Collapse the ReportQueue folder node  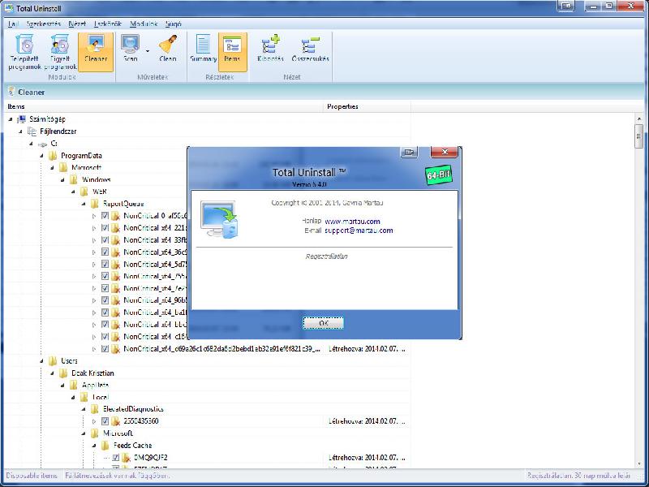84,204
